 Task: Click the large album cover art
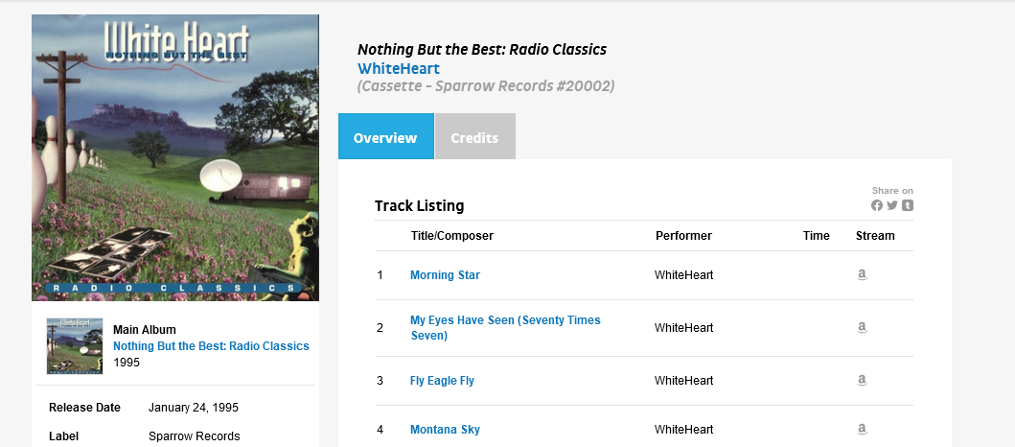tap(175, 158)
